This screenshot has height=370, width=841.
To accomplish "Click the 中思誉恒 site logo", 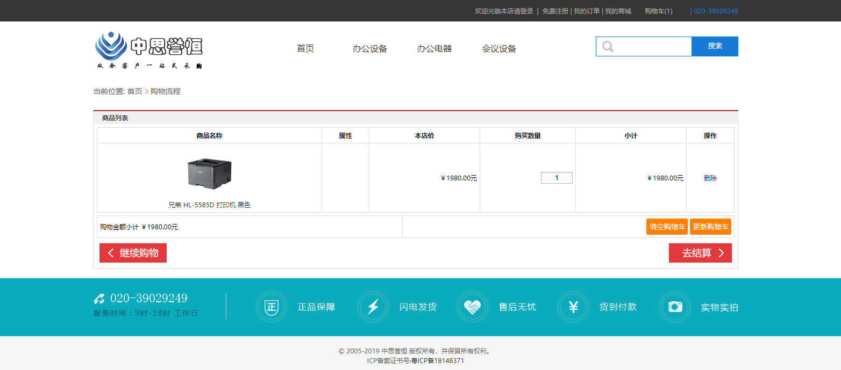I will coord(148,50).
